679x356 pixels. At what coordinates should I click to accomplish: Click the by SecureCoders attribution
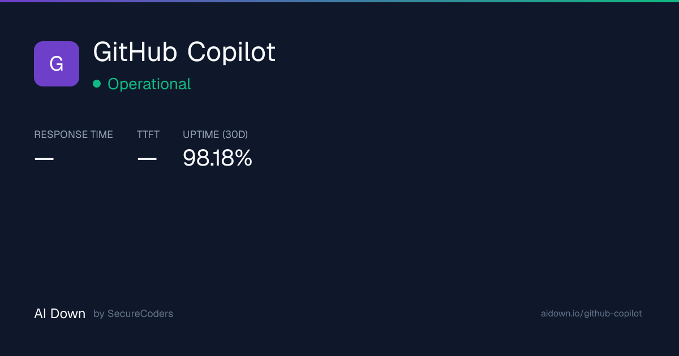[x=134, y=314]
